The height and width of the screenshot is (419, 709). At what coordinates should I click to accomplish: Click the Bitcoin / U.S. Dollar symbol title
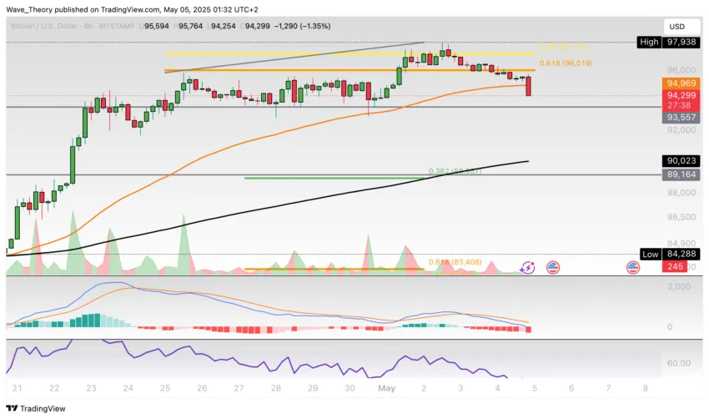(44, 26)
